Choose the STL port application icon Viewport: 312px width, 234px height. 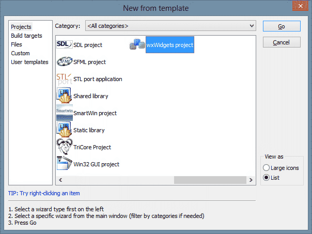tap(64, 79)
